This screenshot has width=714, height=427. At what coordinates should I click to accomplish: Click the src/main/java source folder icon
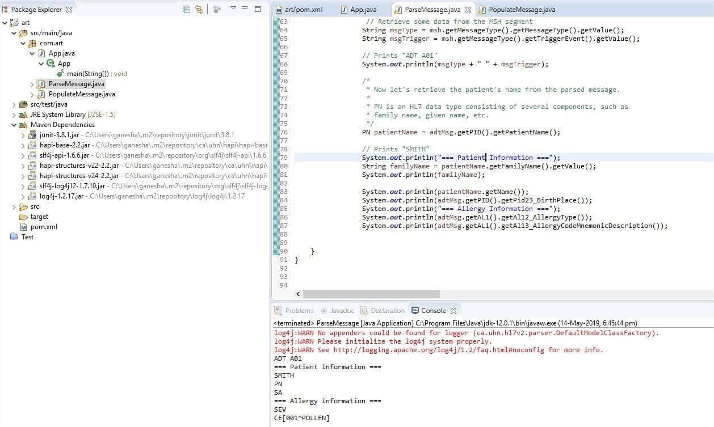(x=23, y=33)
